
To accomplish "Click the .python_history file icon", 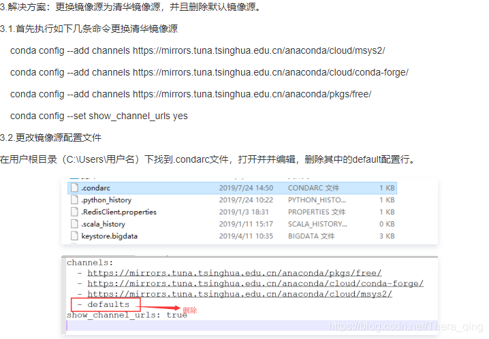I will (x=74, y=199).
